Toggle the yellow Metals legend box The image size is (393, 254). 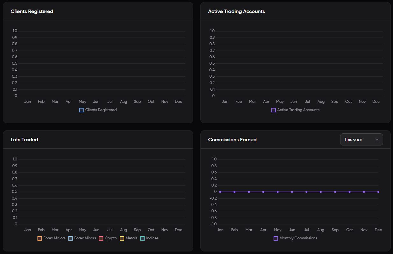[122, 238]
